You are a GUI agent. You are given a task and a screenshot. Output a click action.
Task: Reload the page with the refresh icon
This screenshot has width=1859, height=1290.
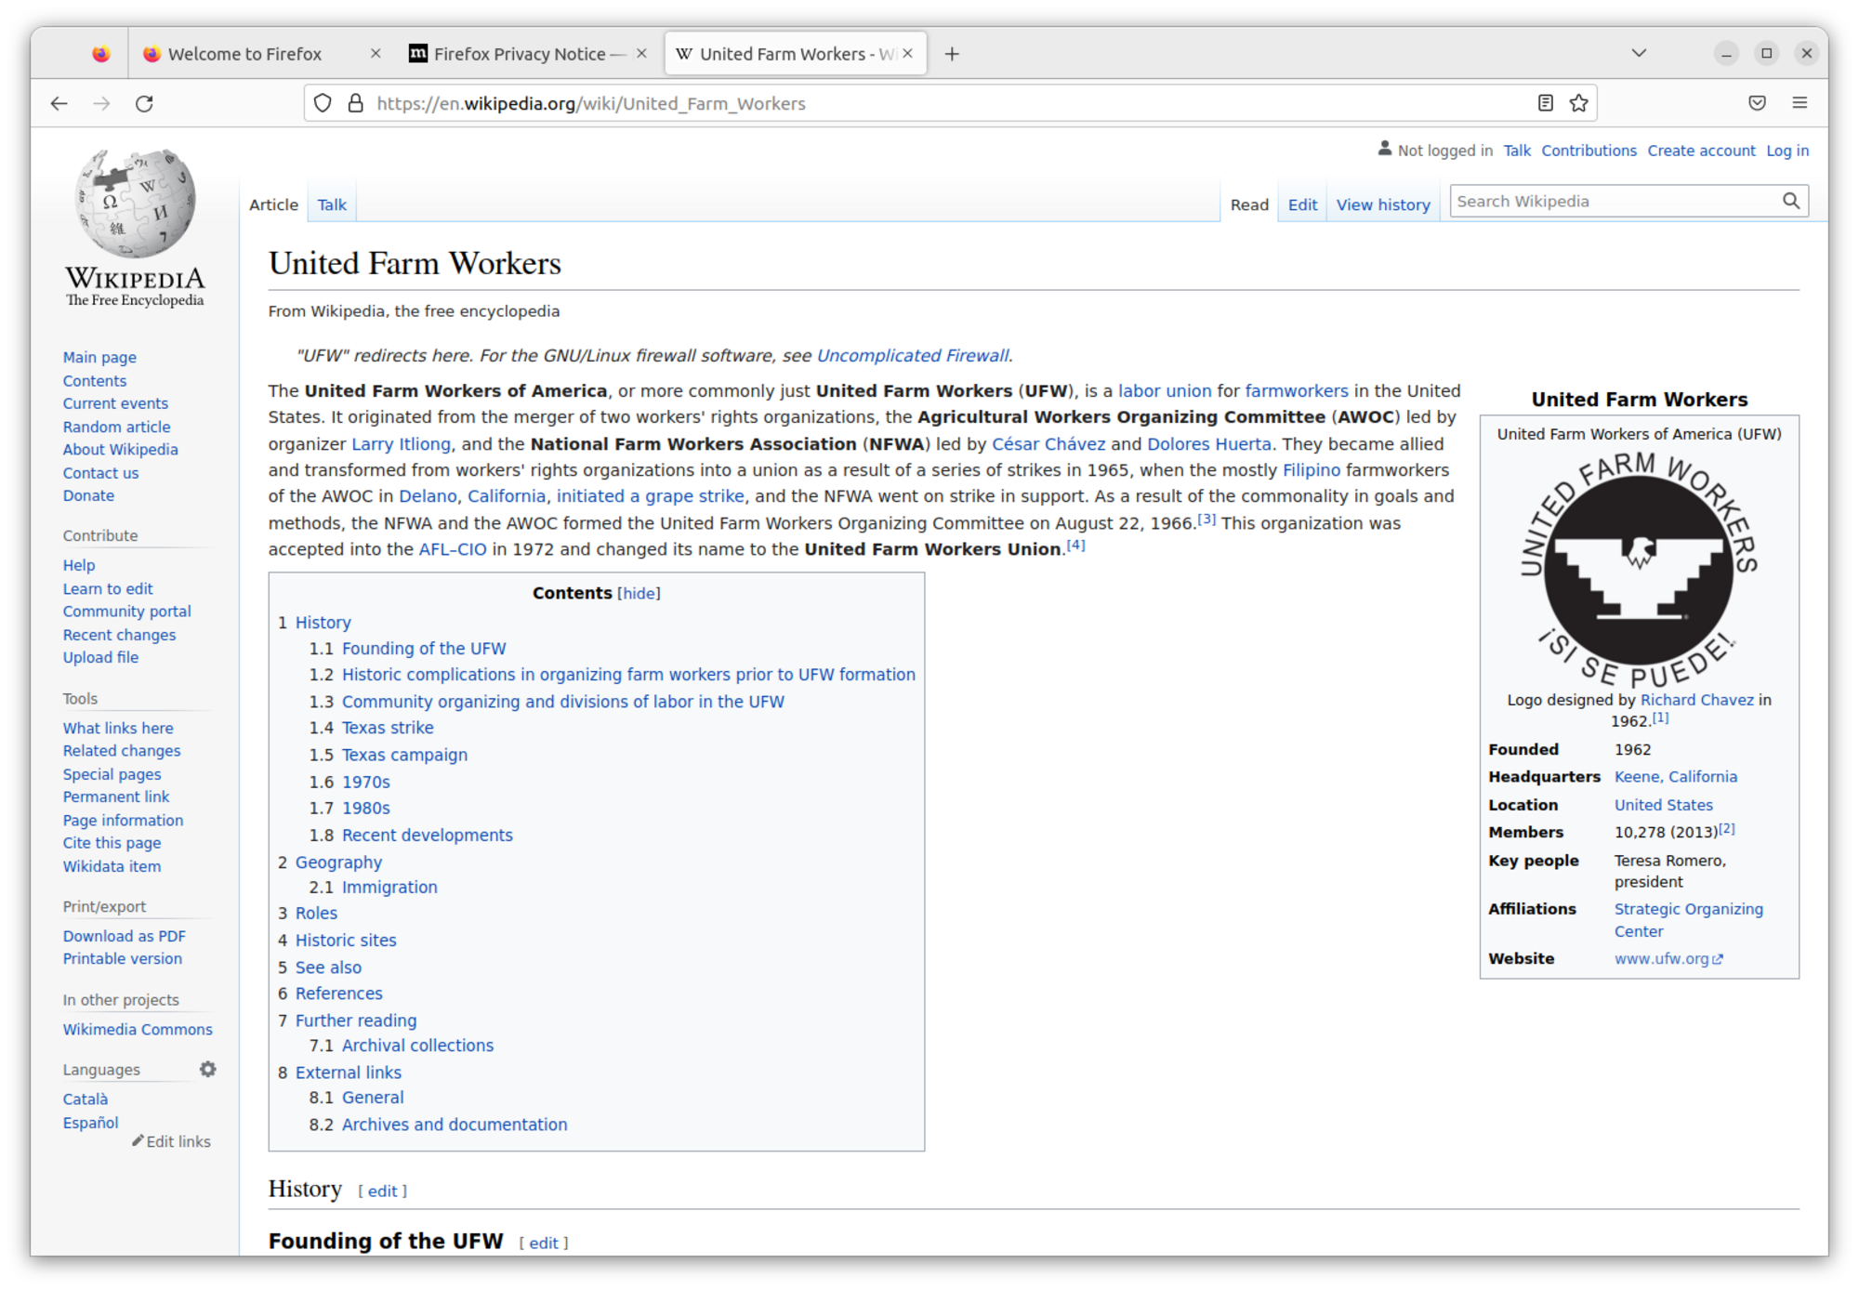point(144,103)
